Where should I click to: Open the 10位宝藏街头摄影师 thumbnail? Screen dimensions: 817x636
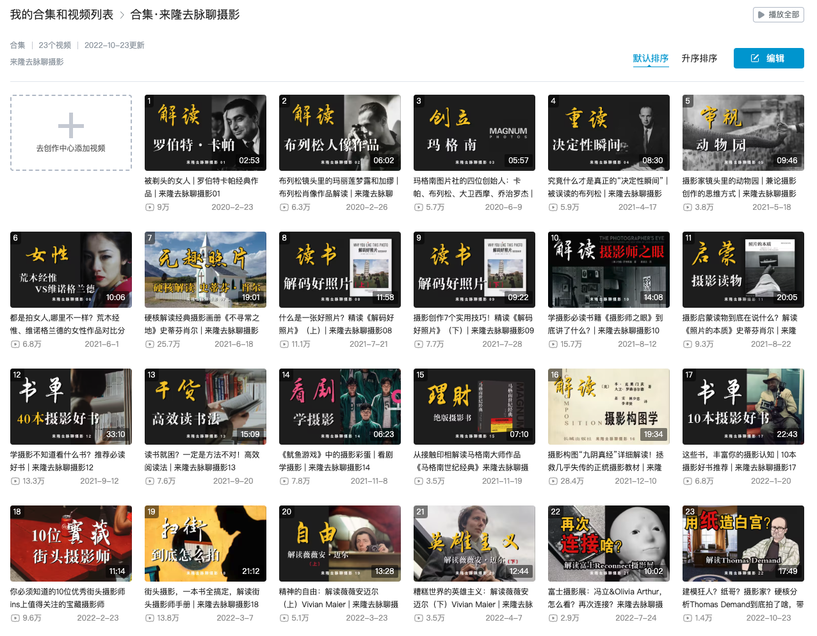click(x=71, y=543)
